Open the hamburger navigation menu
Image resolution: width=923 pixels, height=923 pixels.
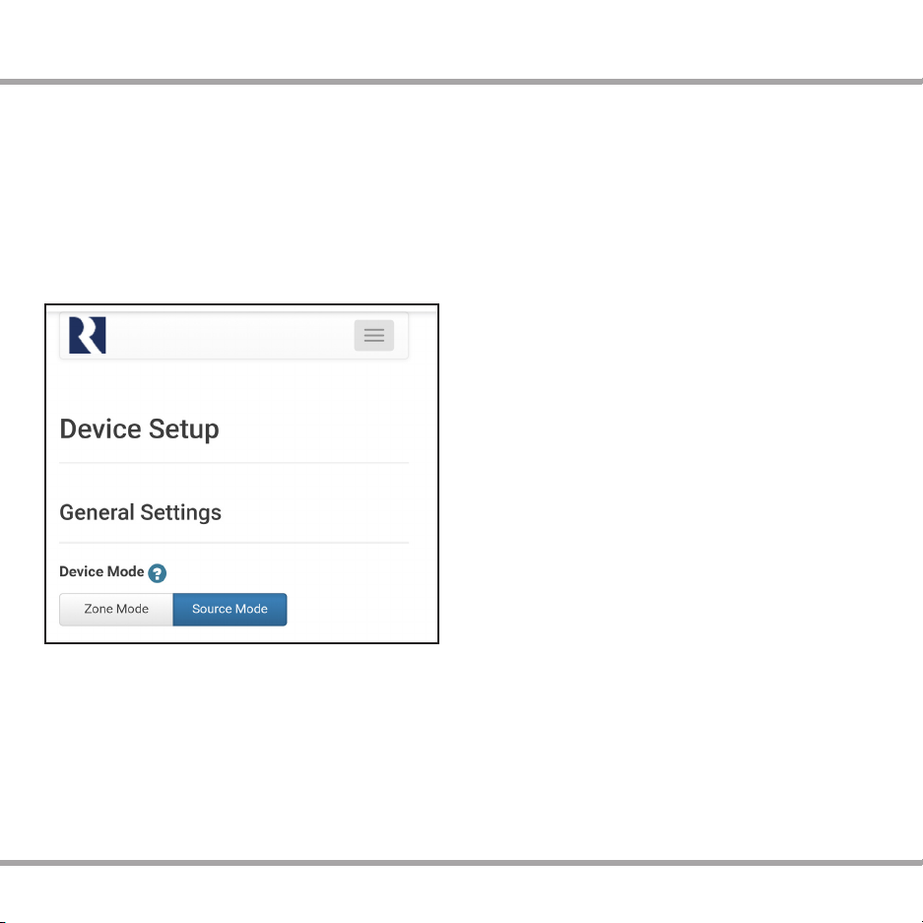(x=373, y=336)
